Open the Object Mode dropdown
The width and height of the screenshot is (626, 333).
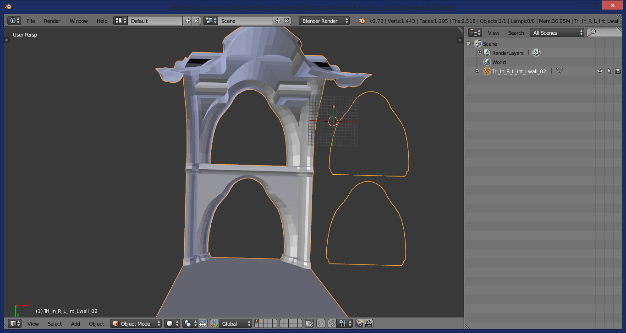[137, 323]
